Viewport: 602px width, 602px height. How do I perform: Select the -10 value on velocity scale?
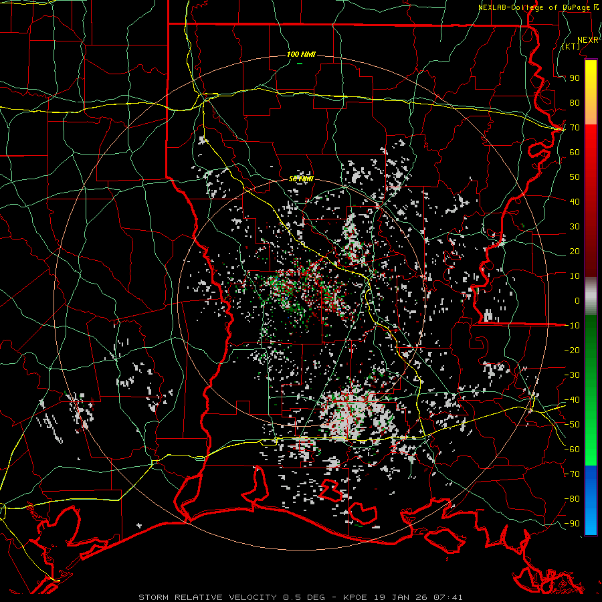coord(572,326)
